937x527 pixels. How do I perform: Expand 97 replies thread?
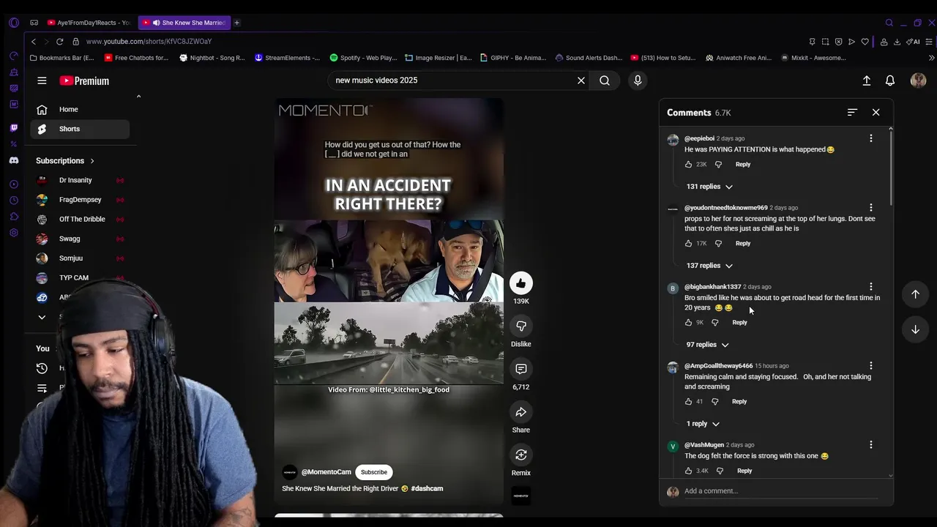tap(707, 345)
